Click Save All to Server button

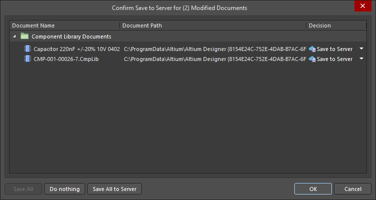(x=115, y=189)
